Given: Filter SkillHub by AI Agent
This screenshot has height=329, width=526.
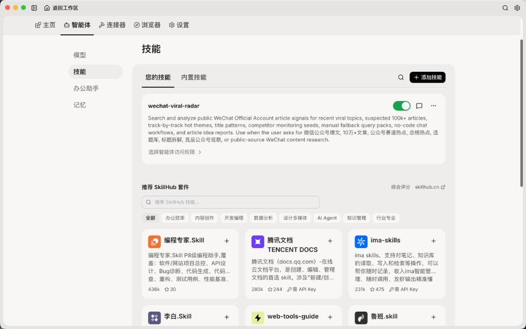Looking at the screenshot, I should coord(327,218).
